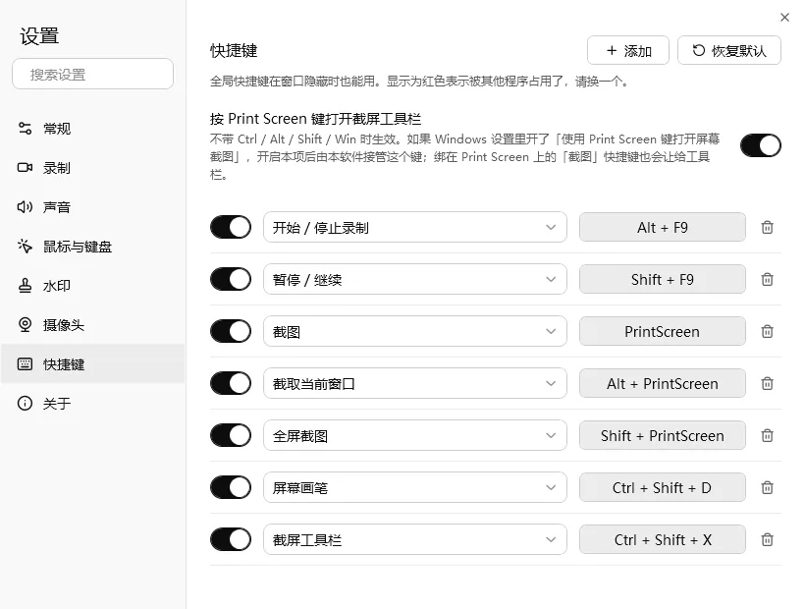Click the 添加 button
Image resolution: width=805 pixels, height=609 pixels.
628,50
